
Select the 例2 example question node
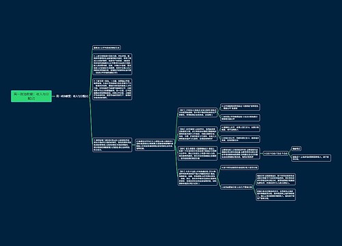(x=198, y=134)
